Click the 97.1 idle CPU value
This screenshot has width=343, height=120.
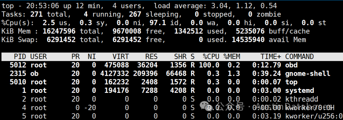coord(158,23)
